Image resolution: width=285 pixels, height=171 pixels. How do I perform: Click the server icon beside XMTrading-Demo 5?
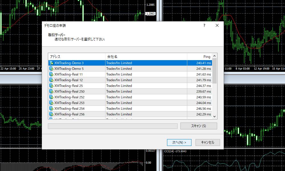click(51, 68)
